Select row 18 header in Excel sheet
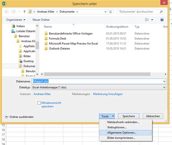 tap(3, 139)
